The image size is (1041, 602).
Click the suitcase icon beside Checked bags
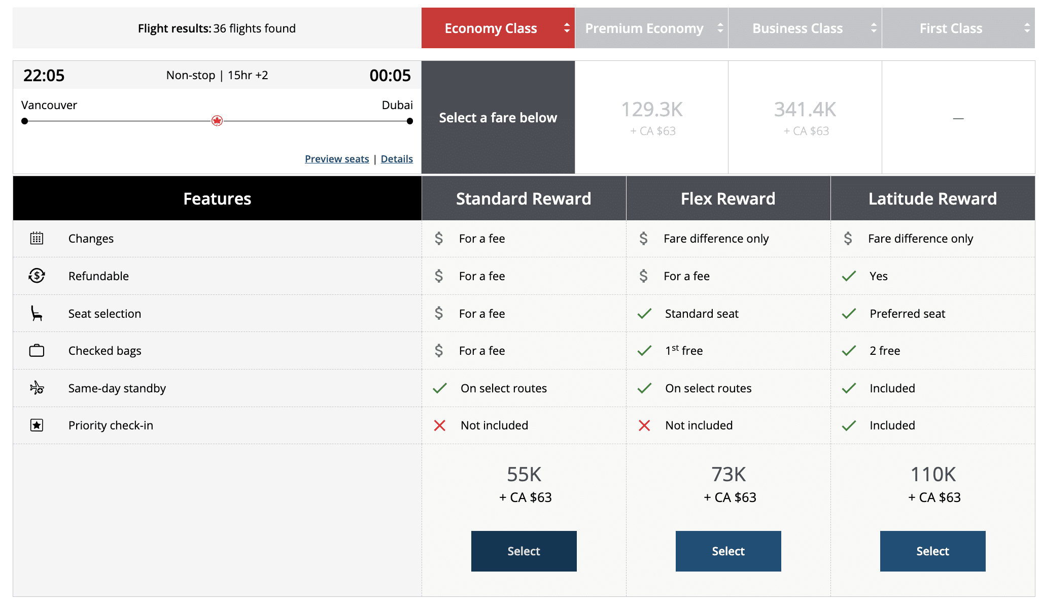coord(37,351)
